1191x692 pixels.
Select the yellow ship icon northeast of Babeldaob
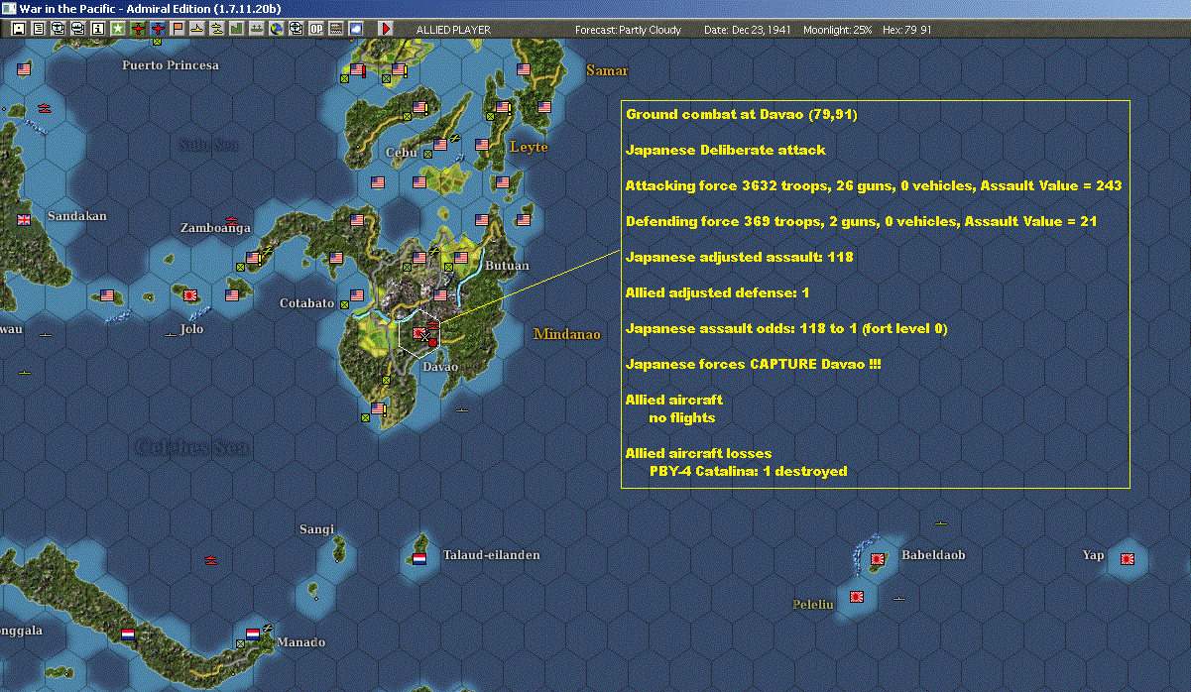click(x=942, y=522)
